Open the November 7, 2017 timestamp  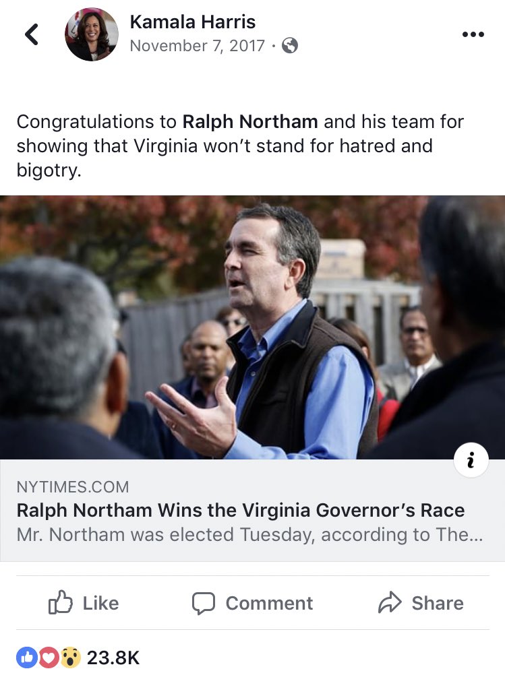pyautogui.click(x=198, y=46)
